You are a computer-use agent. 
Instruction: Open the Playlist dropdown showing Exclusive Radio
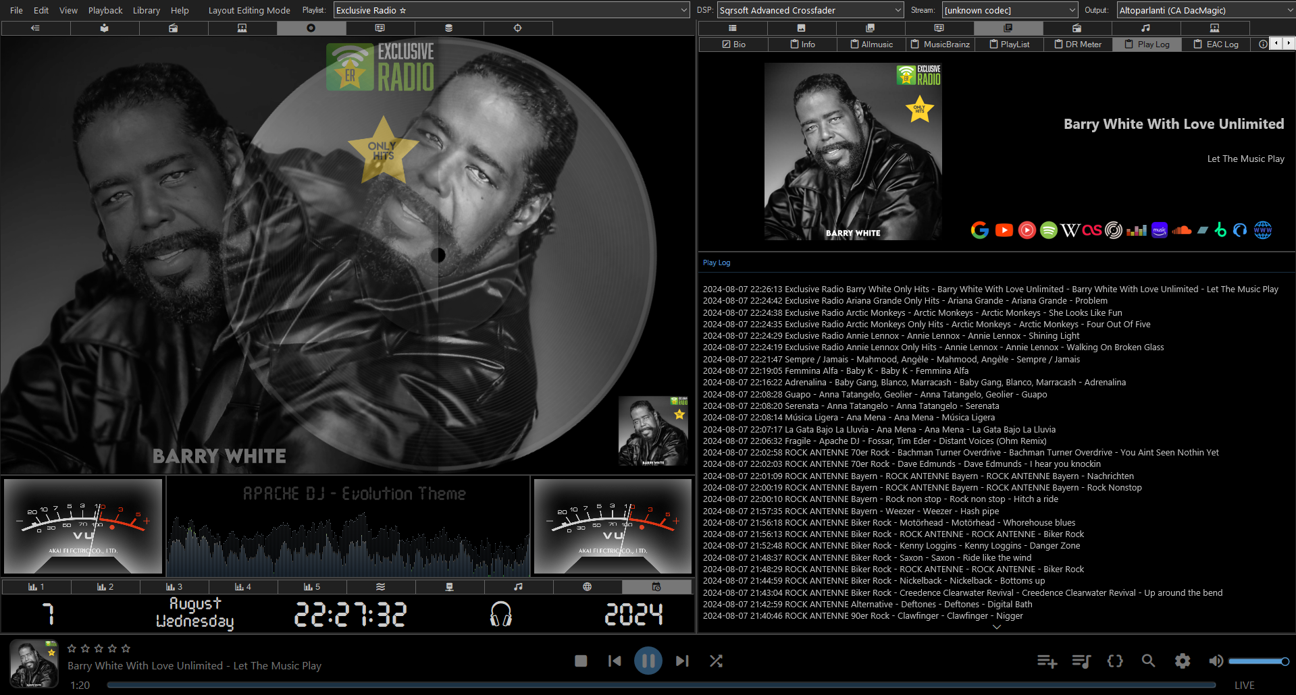click(x=511, y=10)
